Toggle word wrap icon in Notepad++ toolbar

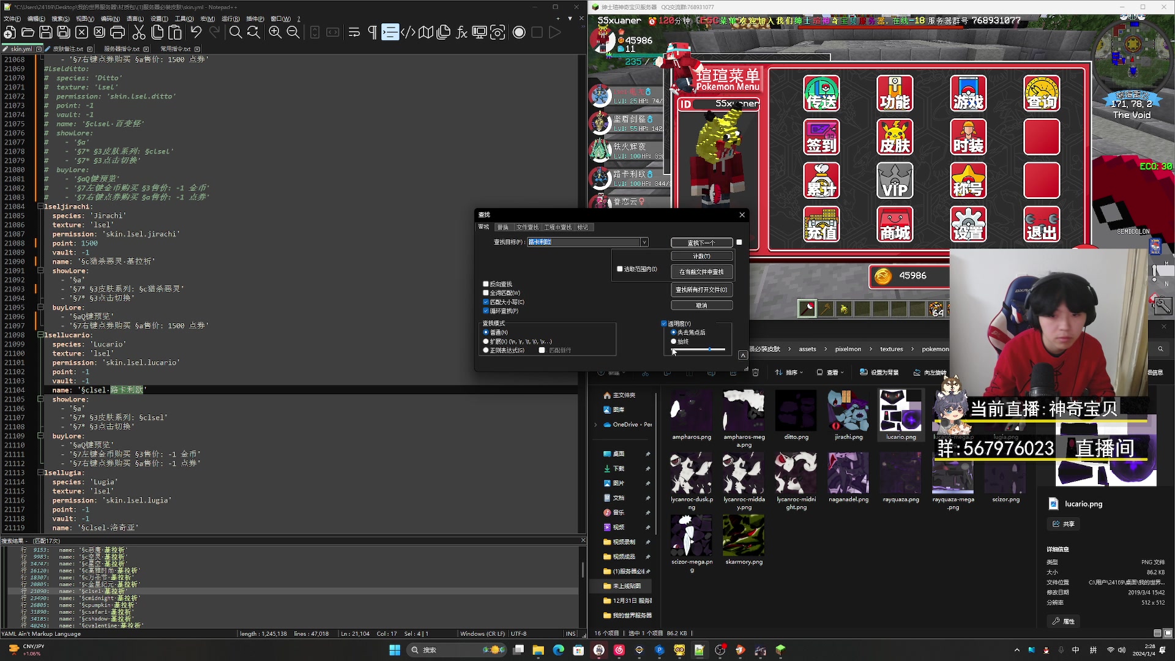click(354, 32)
